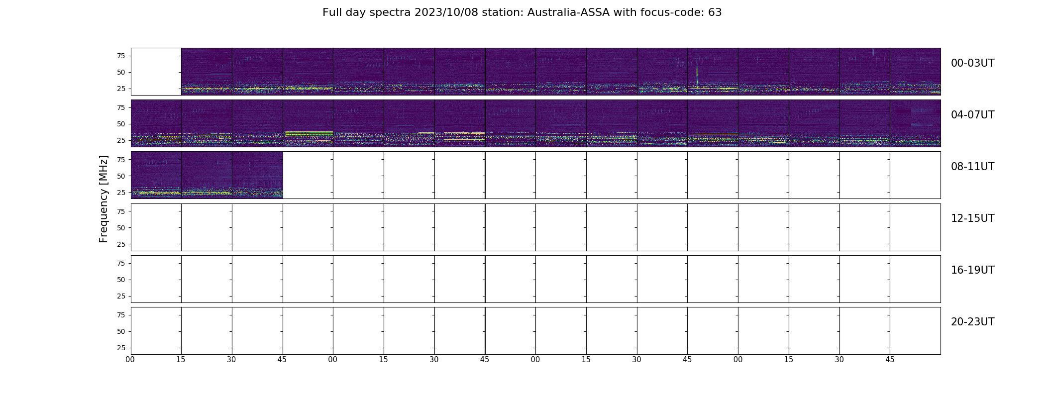Viewport: 1045px width, 398px height.
Task: Click the '16-19UT' row label
Action: [x=972, y=270]
